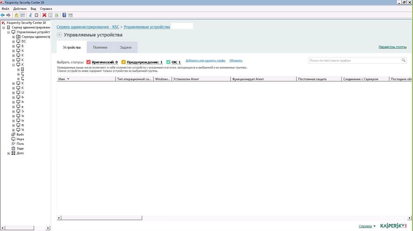Screen dimensions: 413x231
Task: Click the Тип операционной системы column header
Action: pos(135,79)
